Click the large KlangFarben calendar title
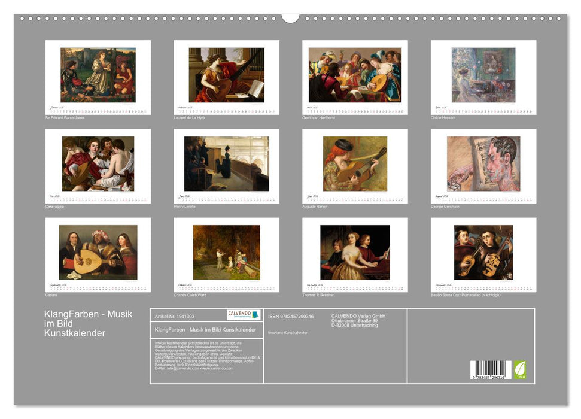Screen dimensions: 581x419 (x=88, y=323)
